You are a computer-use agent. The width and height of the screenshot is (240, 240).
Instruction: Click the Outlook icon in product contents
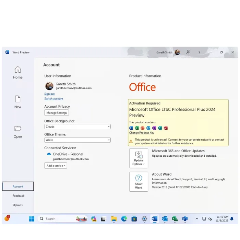click(x=148, y=128)
